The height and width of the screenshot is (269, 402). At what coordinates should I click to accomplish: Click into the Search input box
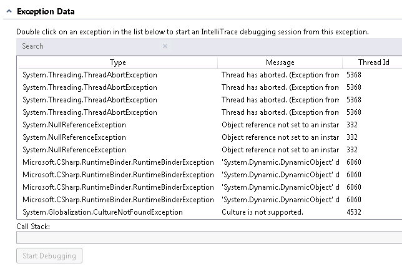pyautogui.click(x=87, y=46)
